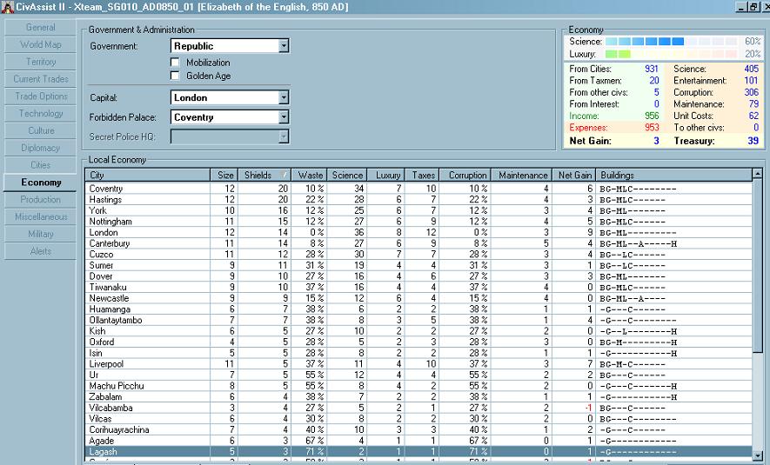Select the Hastings city row
The height and width of the screenshot is (465, 770).
click(418, 200)
